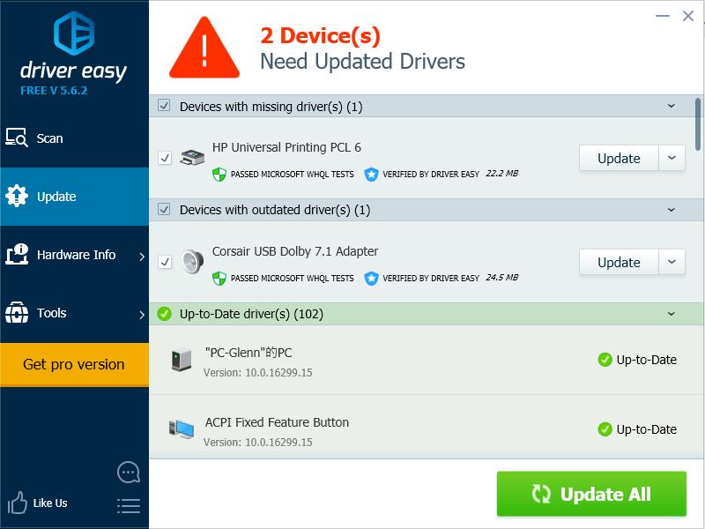
Task: Open the hamburger menu icon in sidebar
Action: 129,506
